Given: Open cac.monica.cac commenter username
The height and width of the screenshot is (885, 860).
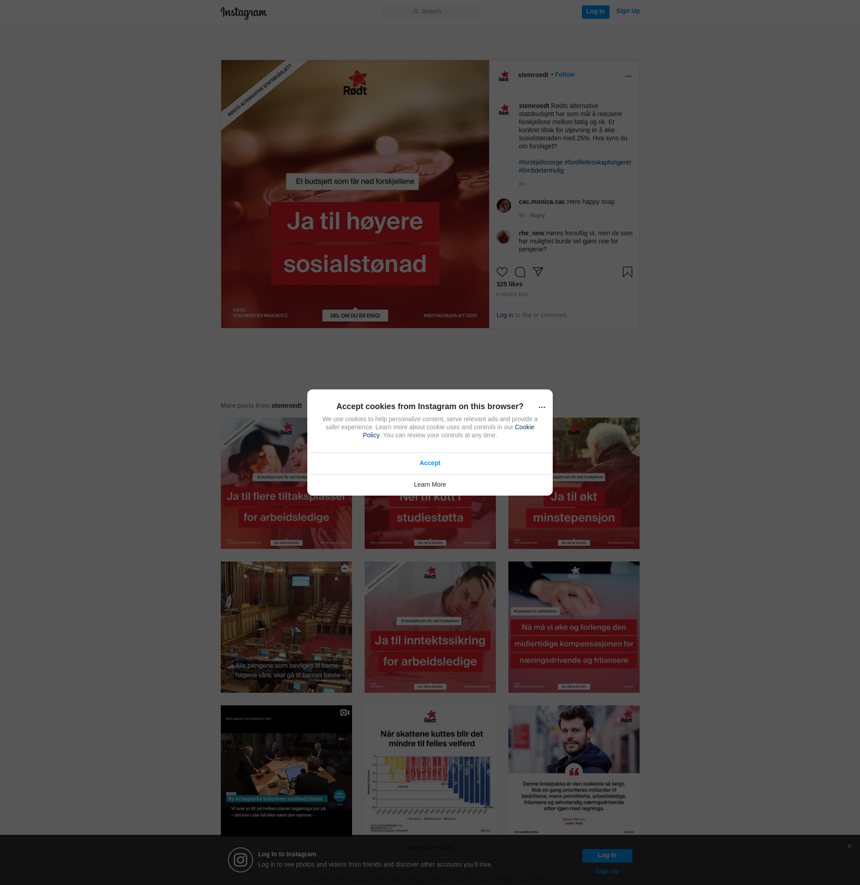Looking at the screenshot, I should click(x=542, y=202).
